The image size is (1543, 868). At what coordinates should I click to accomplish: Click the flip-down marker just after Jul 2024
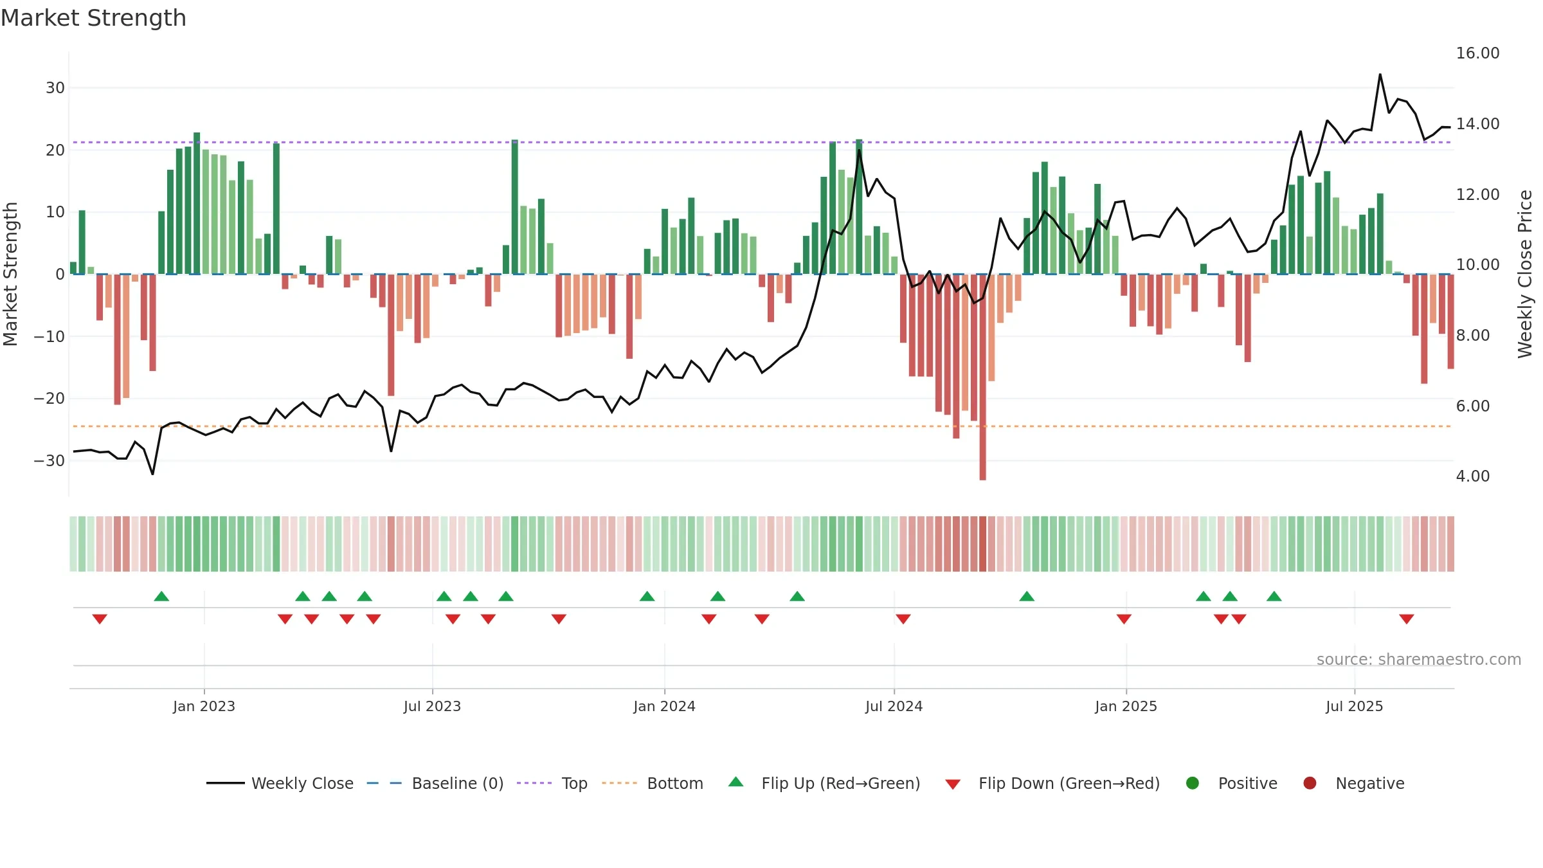tap(903, 619)
